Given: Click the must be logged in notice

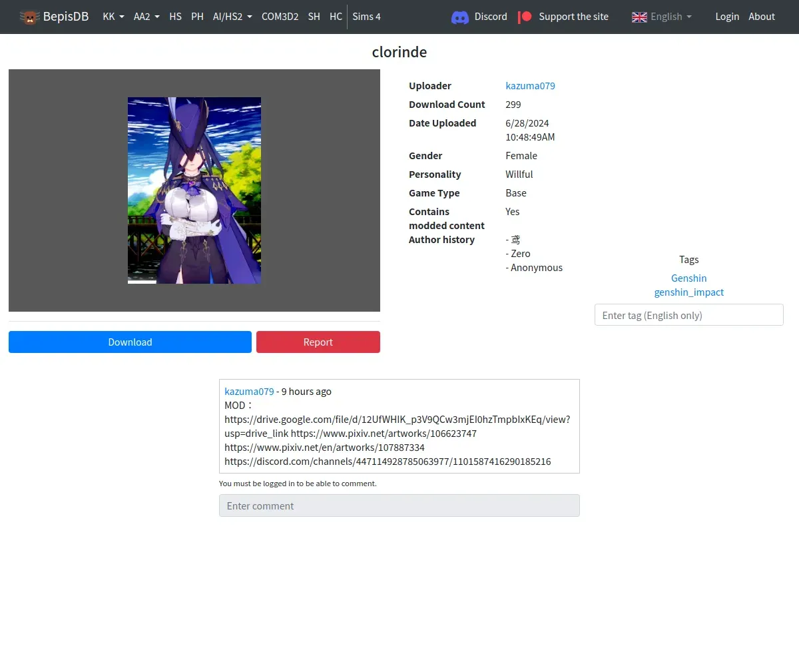Looking at the screenshot, I should (x=298, y=484).
